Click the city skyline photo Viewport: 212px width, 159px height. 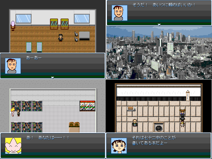tap(159, 53)
